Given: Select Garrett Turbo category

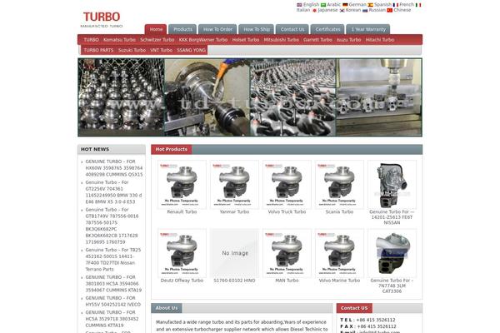Looking at the screenshot, I should pyautogui.click(x=317, y=40).
